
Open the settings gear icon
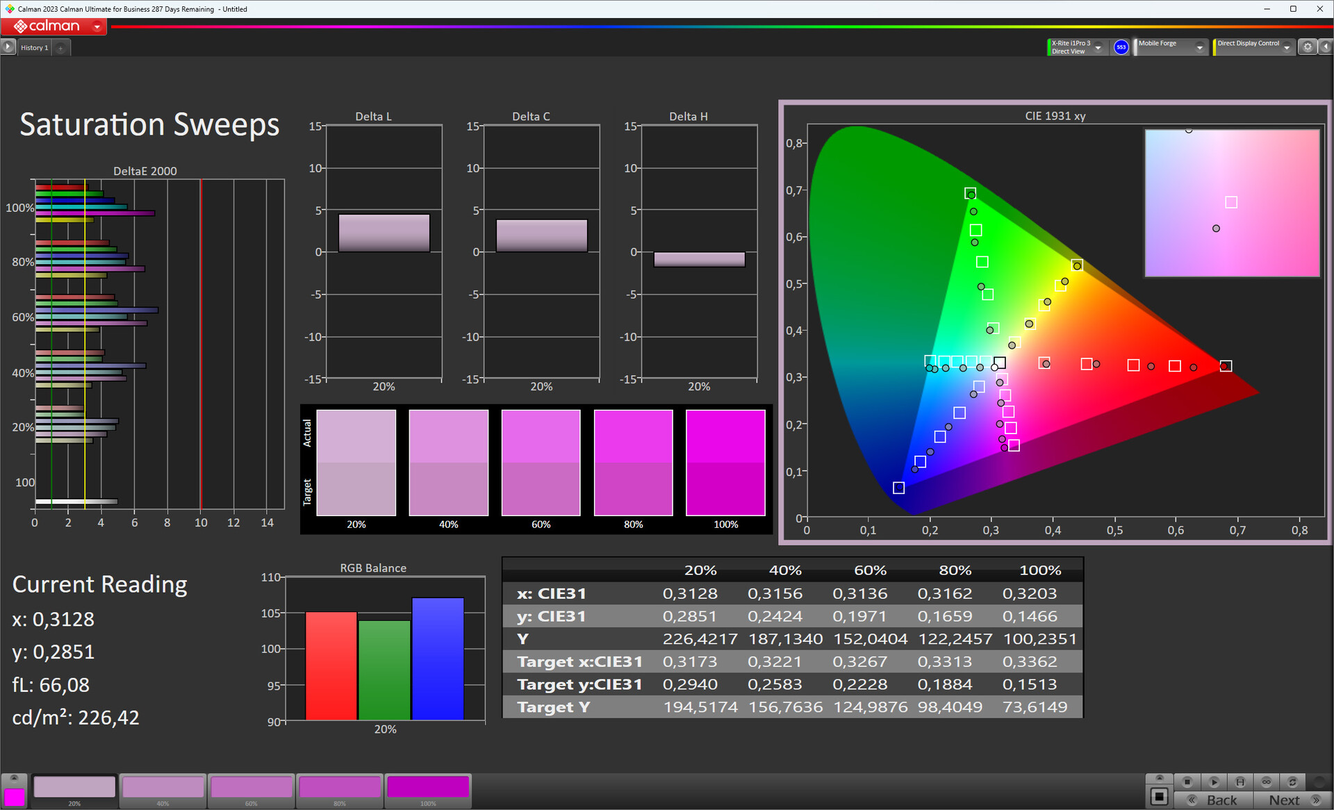pos(1308,47)
